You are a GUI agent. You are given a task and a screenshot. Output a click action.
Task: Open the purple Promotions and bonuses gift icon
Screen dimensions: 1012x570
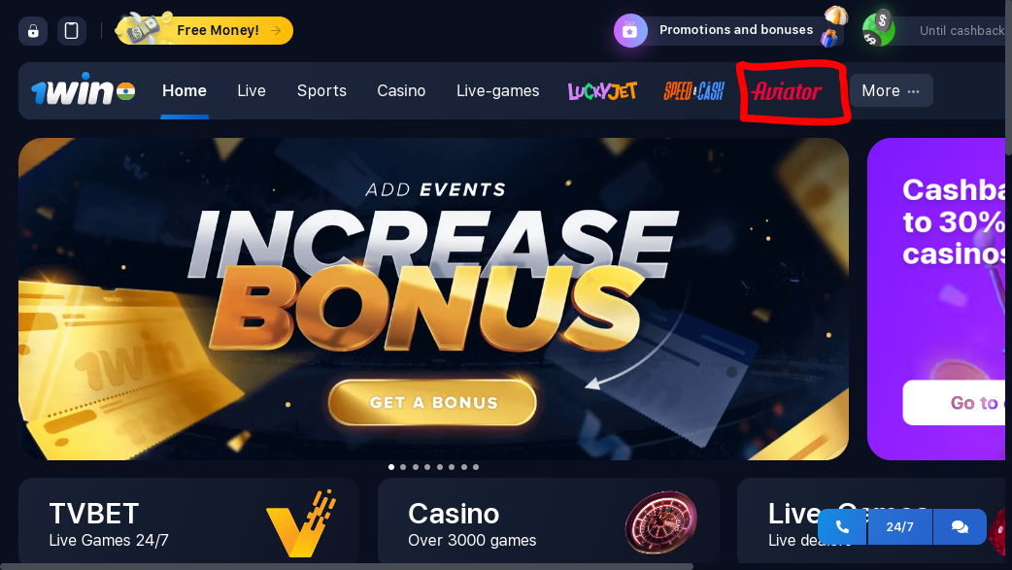pos(630,30)
